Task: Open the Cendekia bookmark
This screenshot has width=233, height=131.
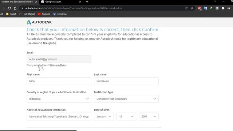Action: [60, 14]
